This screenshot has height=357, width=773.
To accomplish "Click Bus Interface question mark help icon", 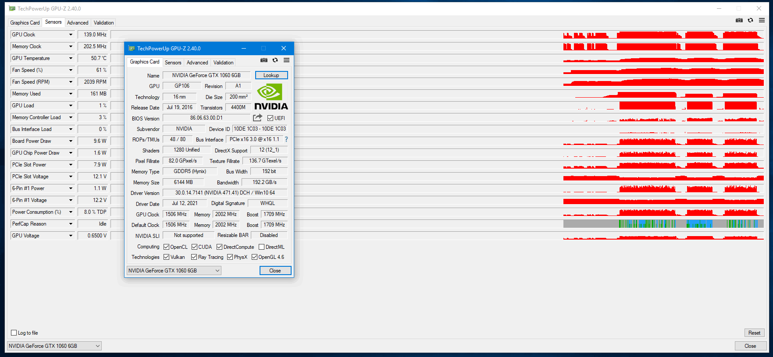I will click(286, 139).
